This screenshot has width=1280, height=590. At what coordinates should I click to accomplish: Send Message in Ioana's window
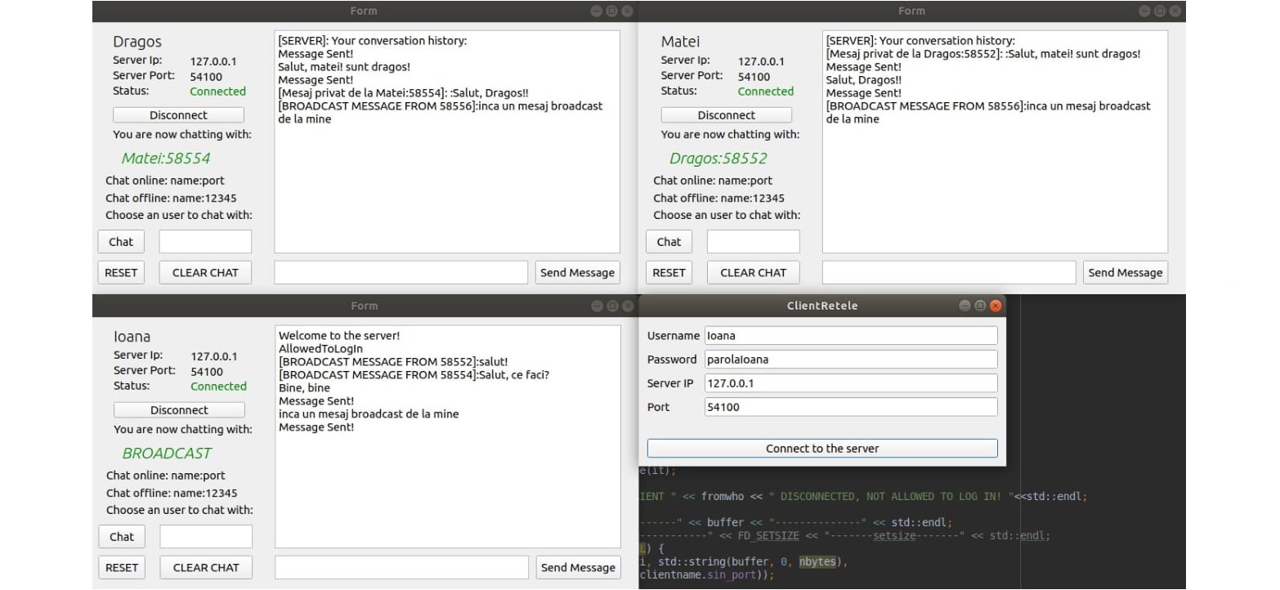coord(577,567)
